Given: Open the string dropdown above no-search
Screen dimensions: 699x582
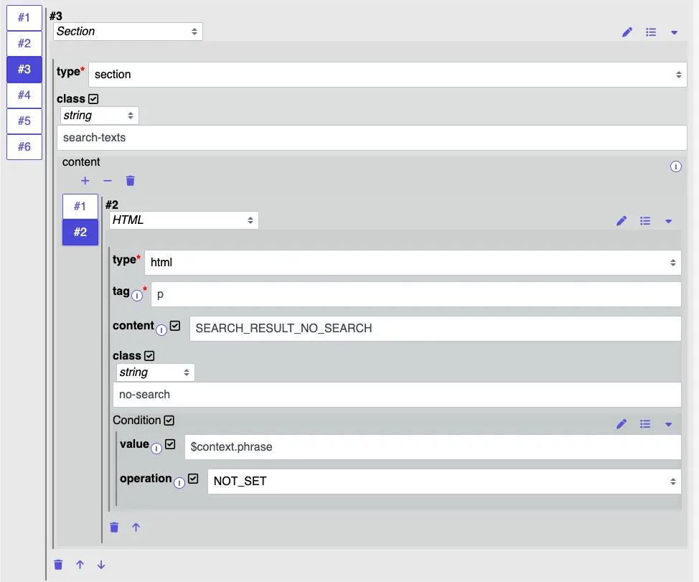Looking at the screenshot, I should [155, 372].
